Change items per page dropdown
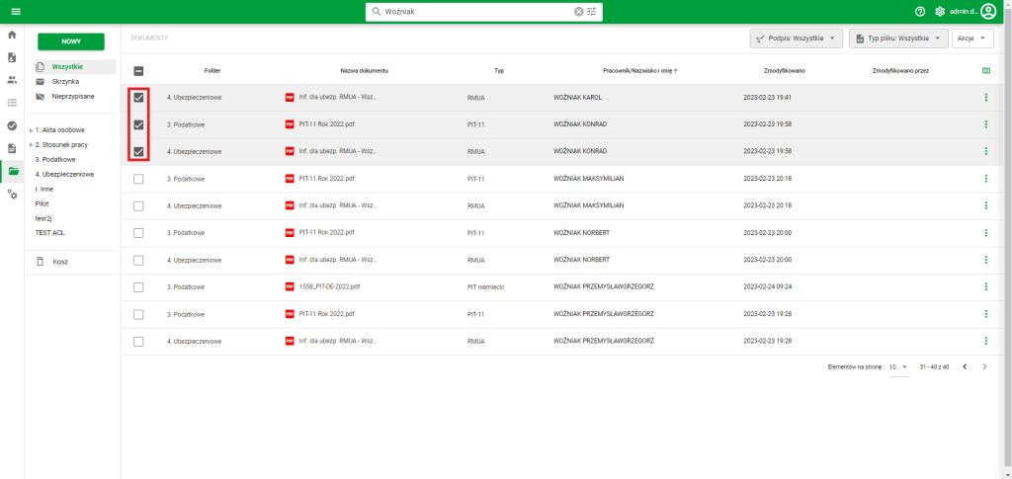The image size is (1012, 479). point(898,366)
